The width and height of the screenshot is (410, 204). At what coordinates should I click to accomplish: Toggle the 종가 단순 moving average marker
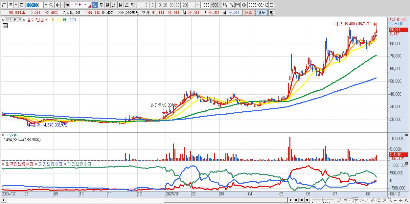24,20
